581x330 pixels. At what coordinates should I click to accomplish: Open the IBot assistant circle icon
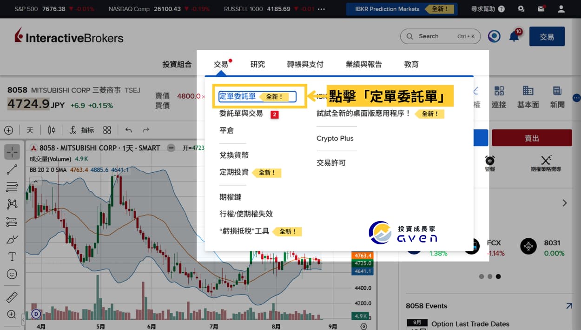(494, 36)
